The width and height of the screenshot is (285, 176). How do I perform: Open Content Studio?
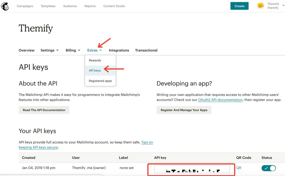pos(114,6)
